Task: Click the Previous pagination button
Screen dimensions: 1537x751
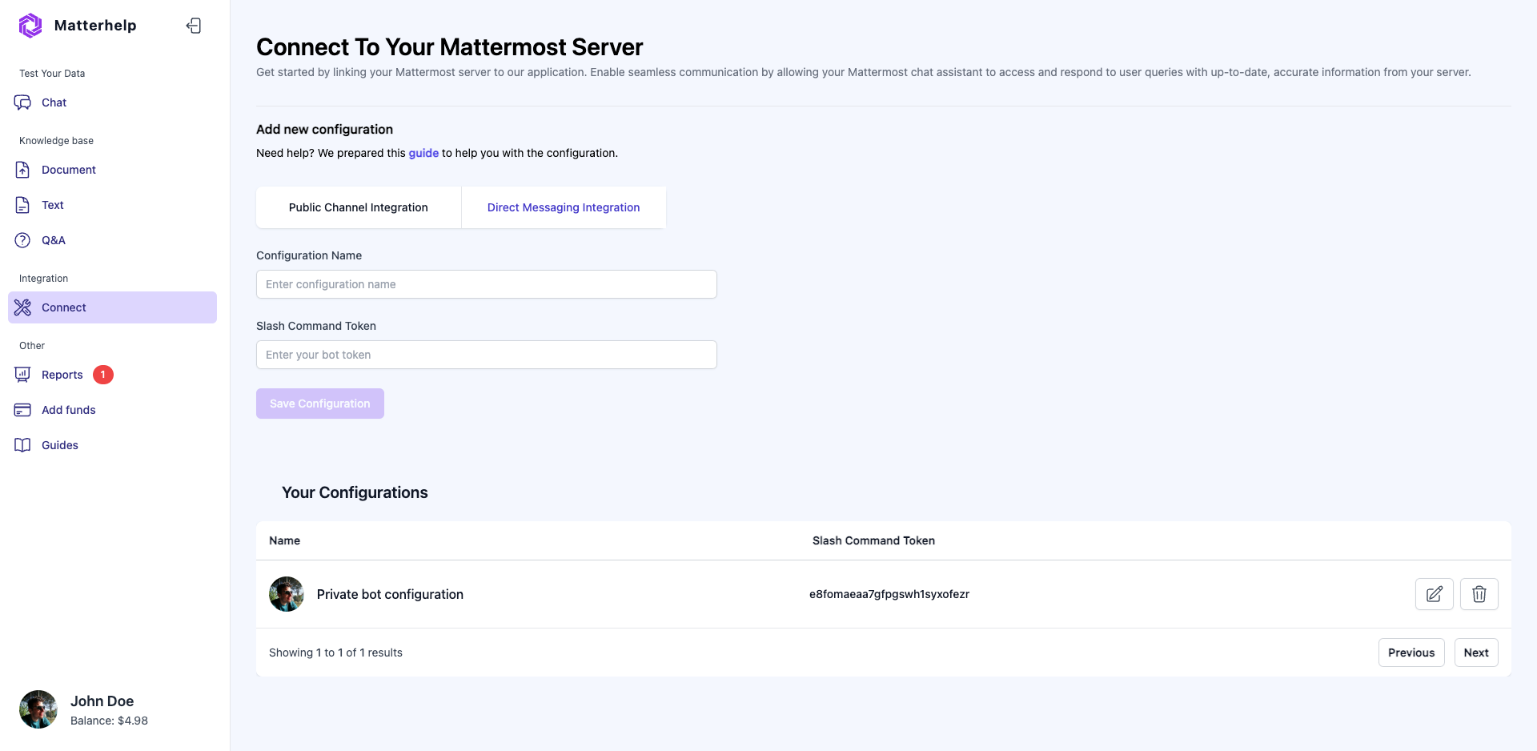Action: pos(1411,653)
